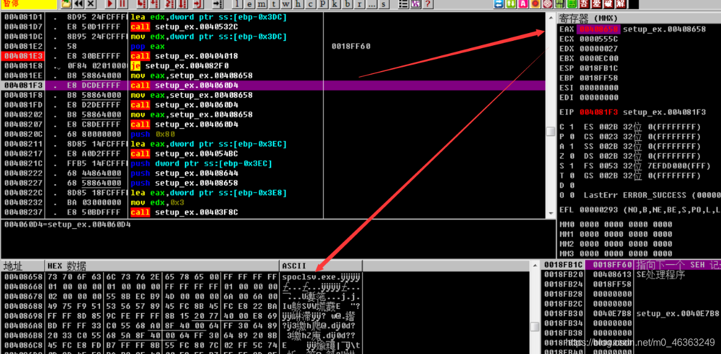Show Threads via the 't' button
The height and width of the screenshot is (354, 721).
pos(274,4)
